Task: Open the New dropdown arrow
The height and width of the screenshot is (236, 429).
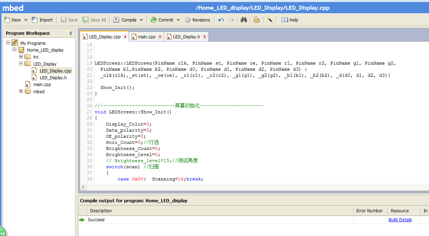Action: click(x=26, y=20)
